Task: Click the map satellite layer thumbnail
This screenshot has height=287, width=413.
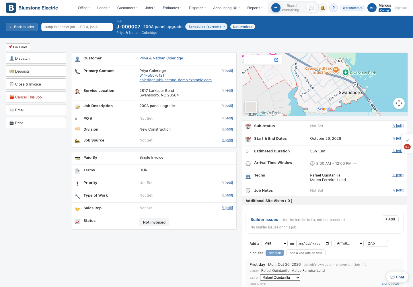Action: [251, 107]
